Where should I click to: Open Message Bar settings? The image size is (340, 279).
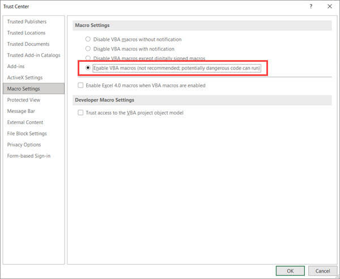pos(20,111)
